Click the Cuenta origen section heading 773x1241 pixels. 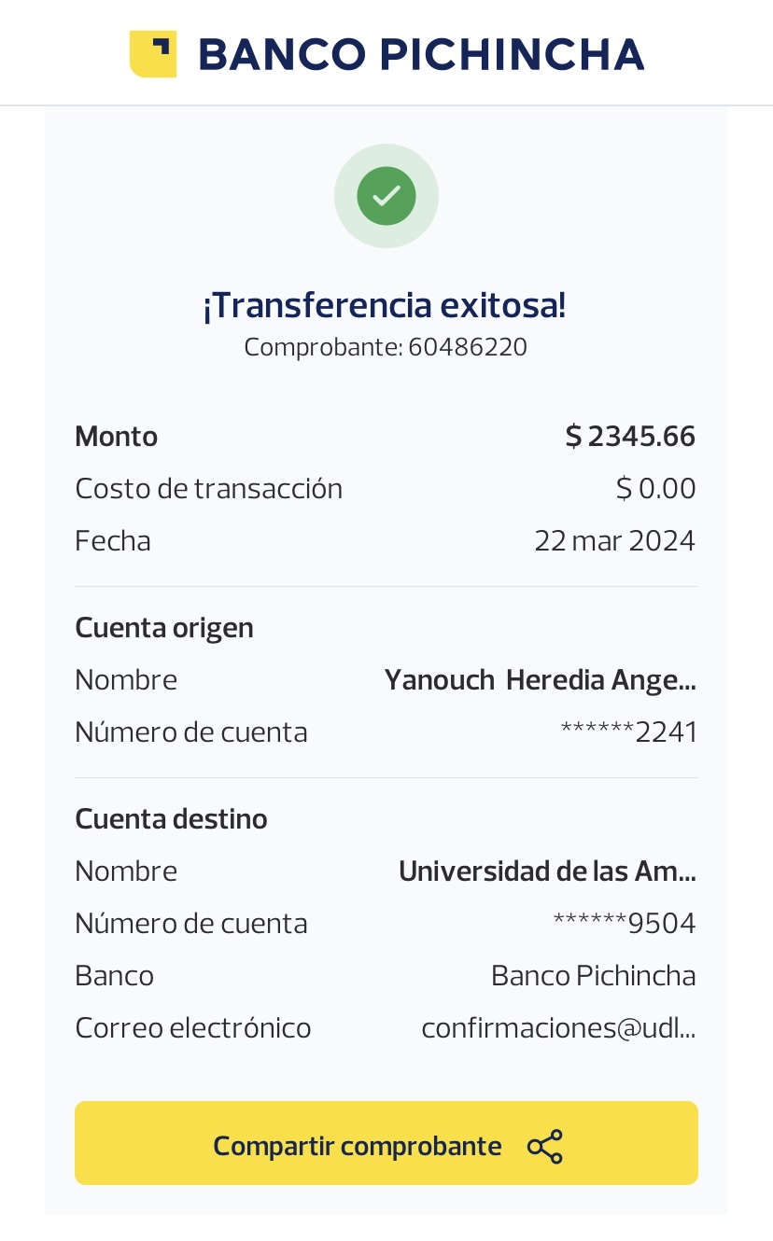click(x=164, y=628)
